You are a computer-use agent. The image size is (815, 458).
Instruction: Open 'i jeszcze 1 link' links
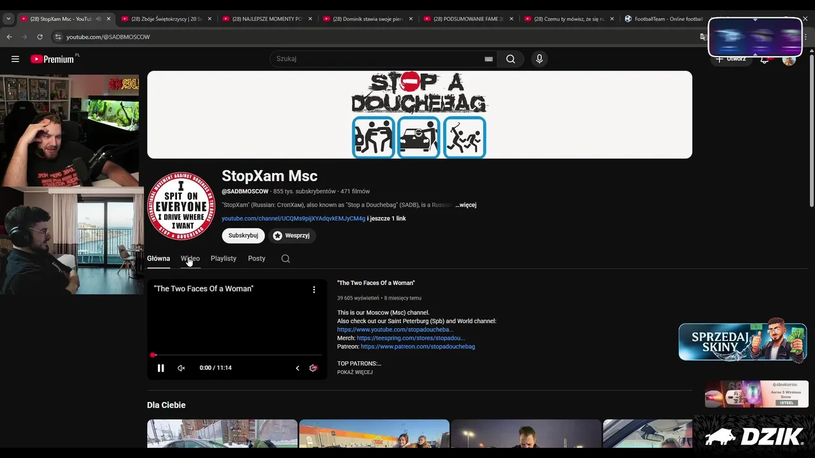point(386,219)
